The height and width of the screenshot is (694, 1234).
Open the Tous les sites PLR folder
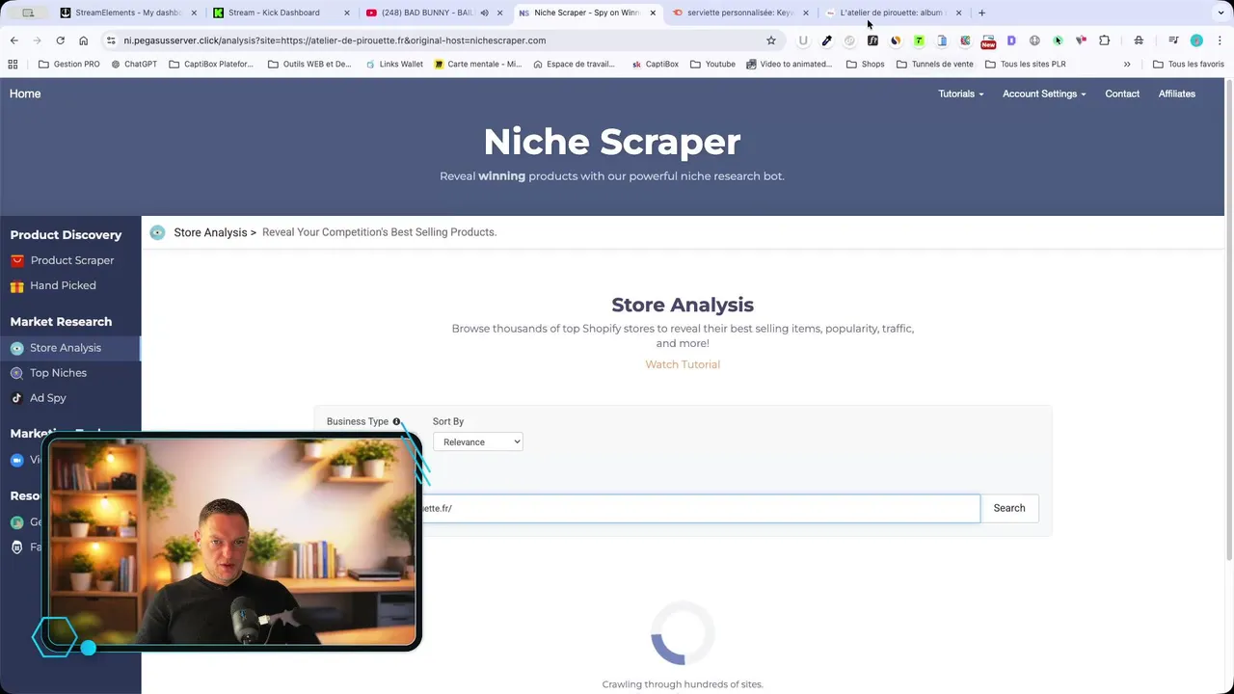[x=1025, y=65]
